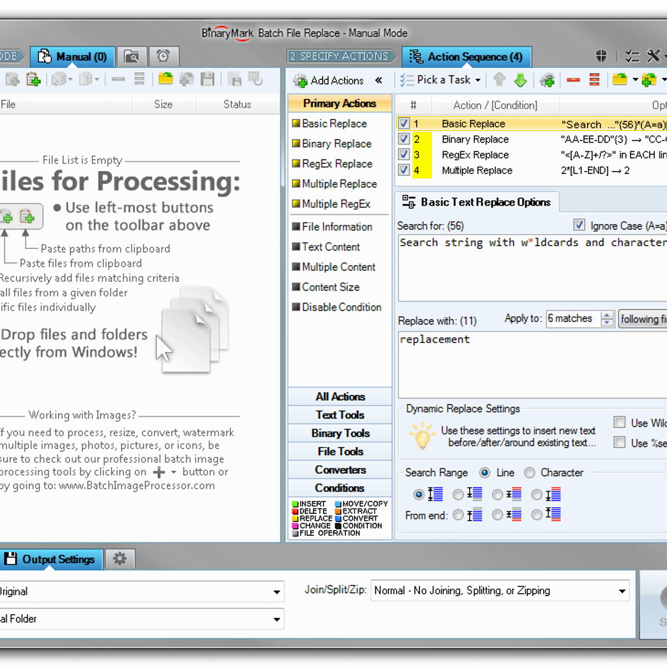This screenshot has height=667, width=667.
Task: Click the red minus remove-action icon
Action: [x=573, y=80]
